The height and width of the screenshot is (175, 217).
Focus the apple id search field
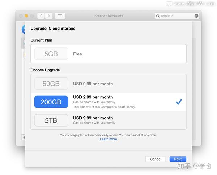177,16
